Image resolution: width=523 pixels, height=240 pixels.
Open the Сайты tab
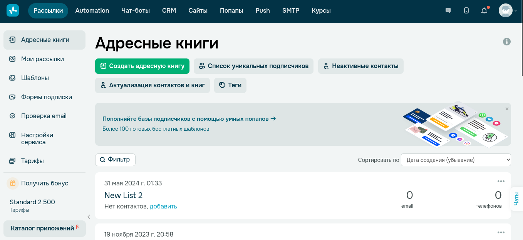pyautogui.click(x=198, y=11)
